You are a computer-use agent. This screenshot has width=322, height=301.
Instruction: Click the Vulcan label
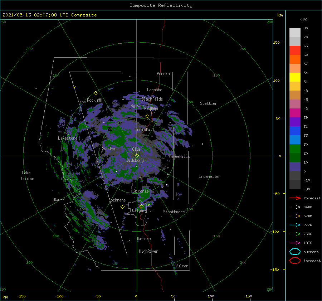[x=182, y=266]
